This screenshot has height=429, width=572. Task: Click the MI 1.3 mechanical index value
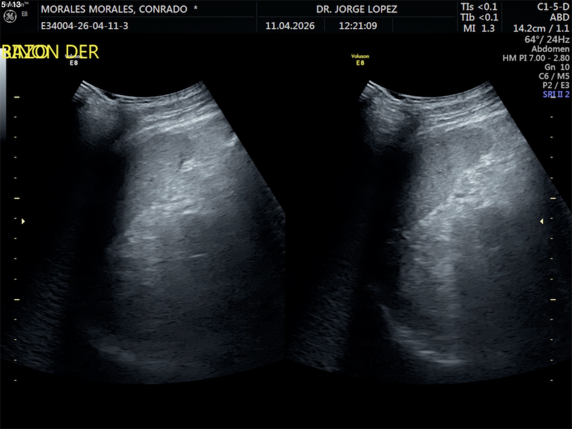(479, 28)
